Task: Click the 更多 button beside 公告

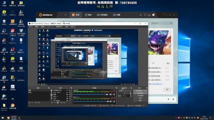Action: [168, 63]
